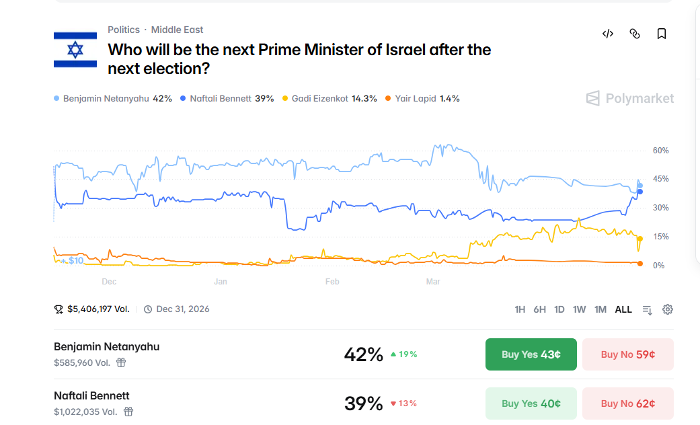This screenshot has width=700, height=425.
Task: Click the Israel flag market thumbnail
Action: click(75, 49)
